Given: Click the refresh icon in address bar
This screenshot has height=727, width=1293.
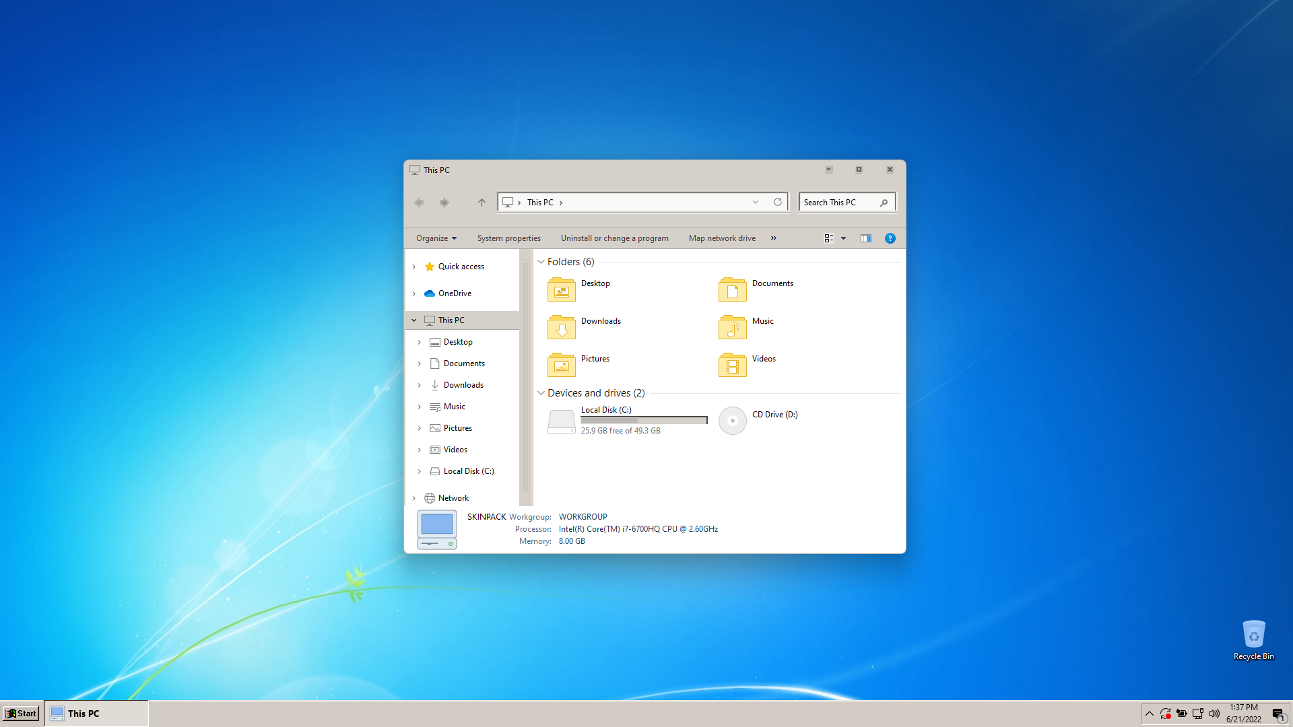Looking at the screenshot, I should click(778, 202).
